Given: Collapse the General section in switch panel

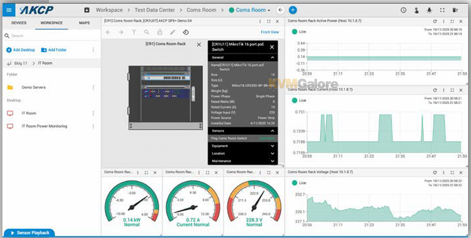Looking at the screenshot, I should [272, 58].
